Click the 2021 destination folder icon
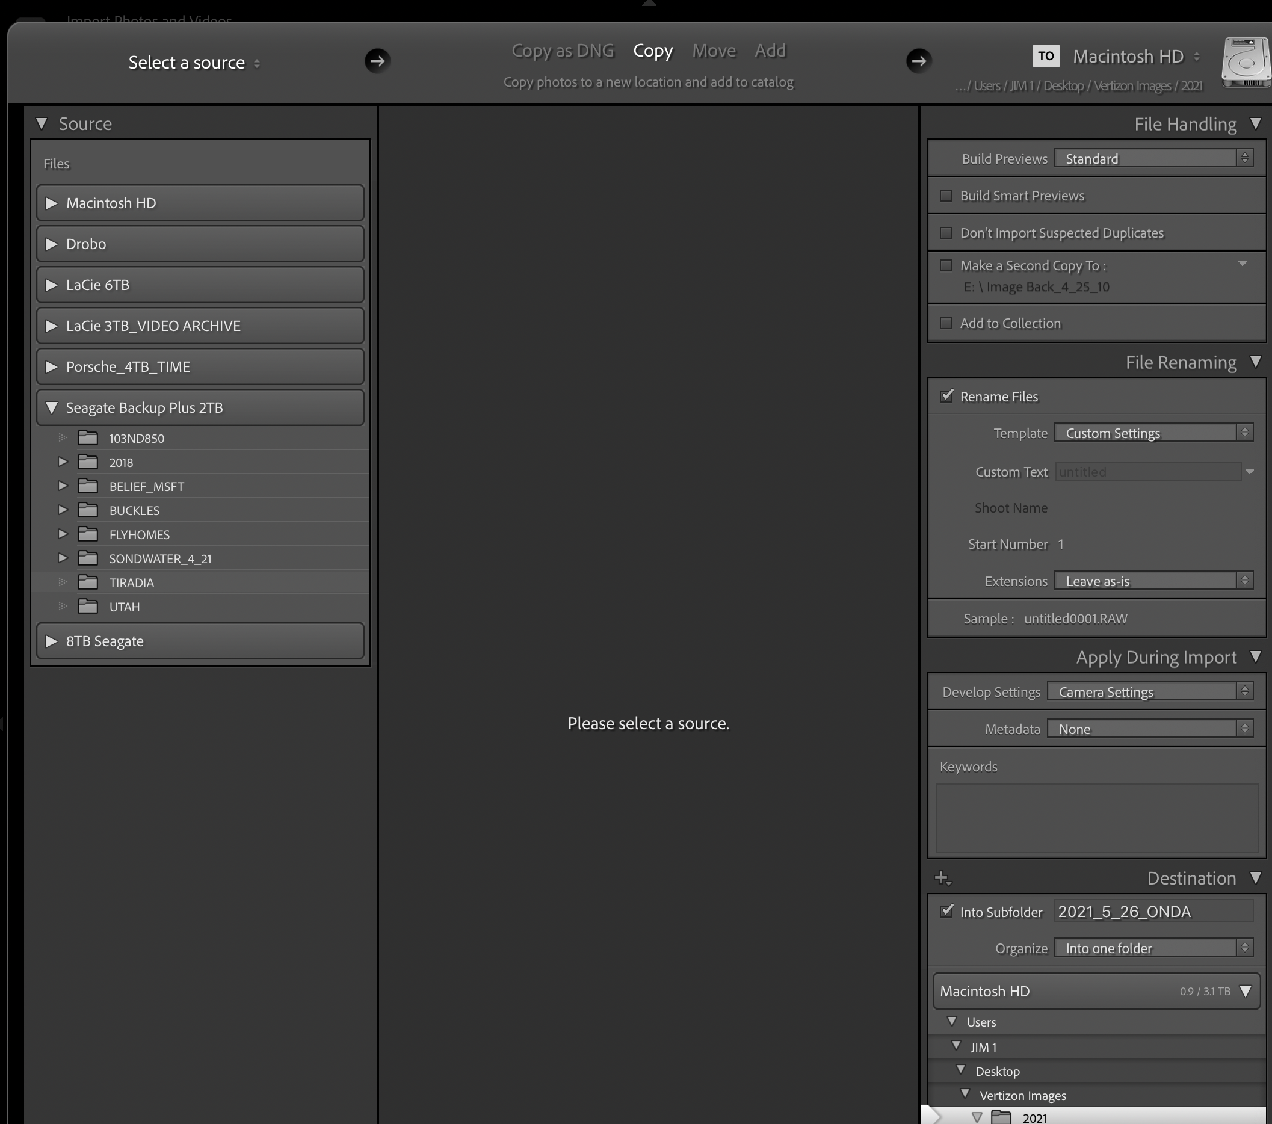The image size is (1272, 1124). (1001, 1117)
